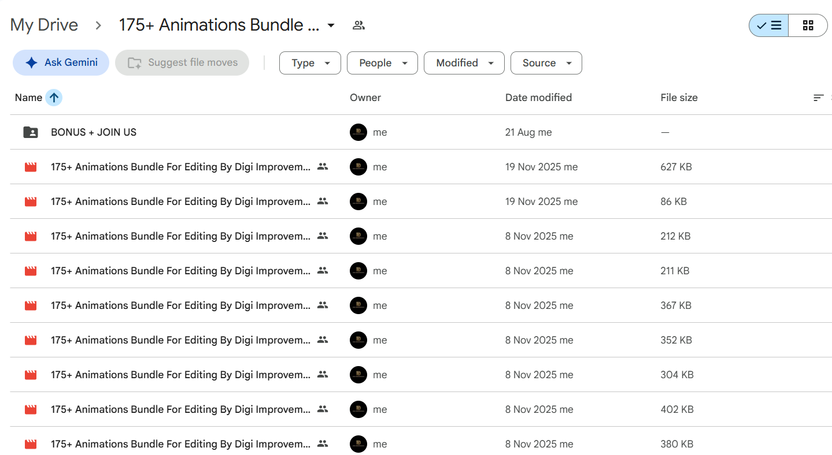832x455 pixels.
Task: Select the file name in the 367 KB row
Action: [180, 305]
